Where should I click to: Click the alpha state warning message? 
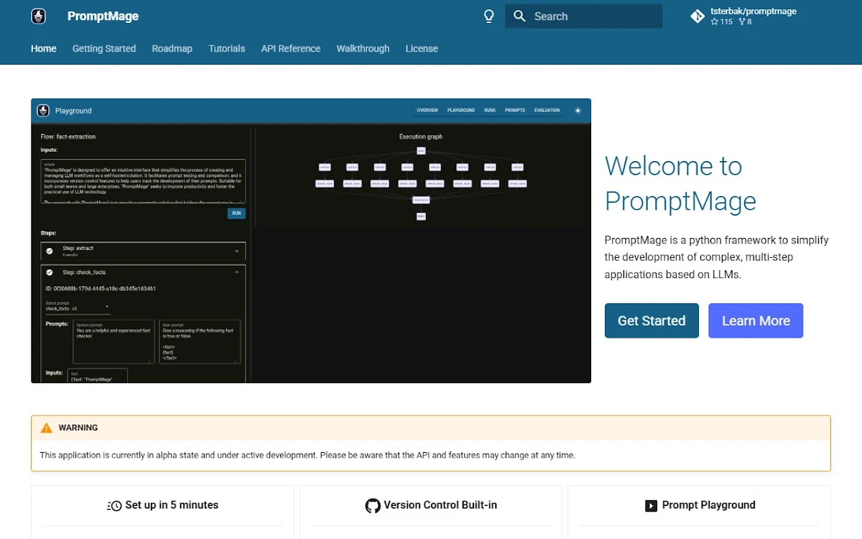307,455
